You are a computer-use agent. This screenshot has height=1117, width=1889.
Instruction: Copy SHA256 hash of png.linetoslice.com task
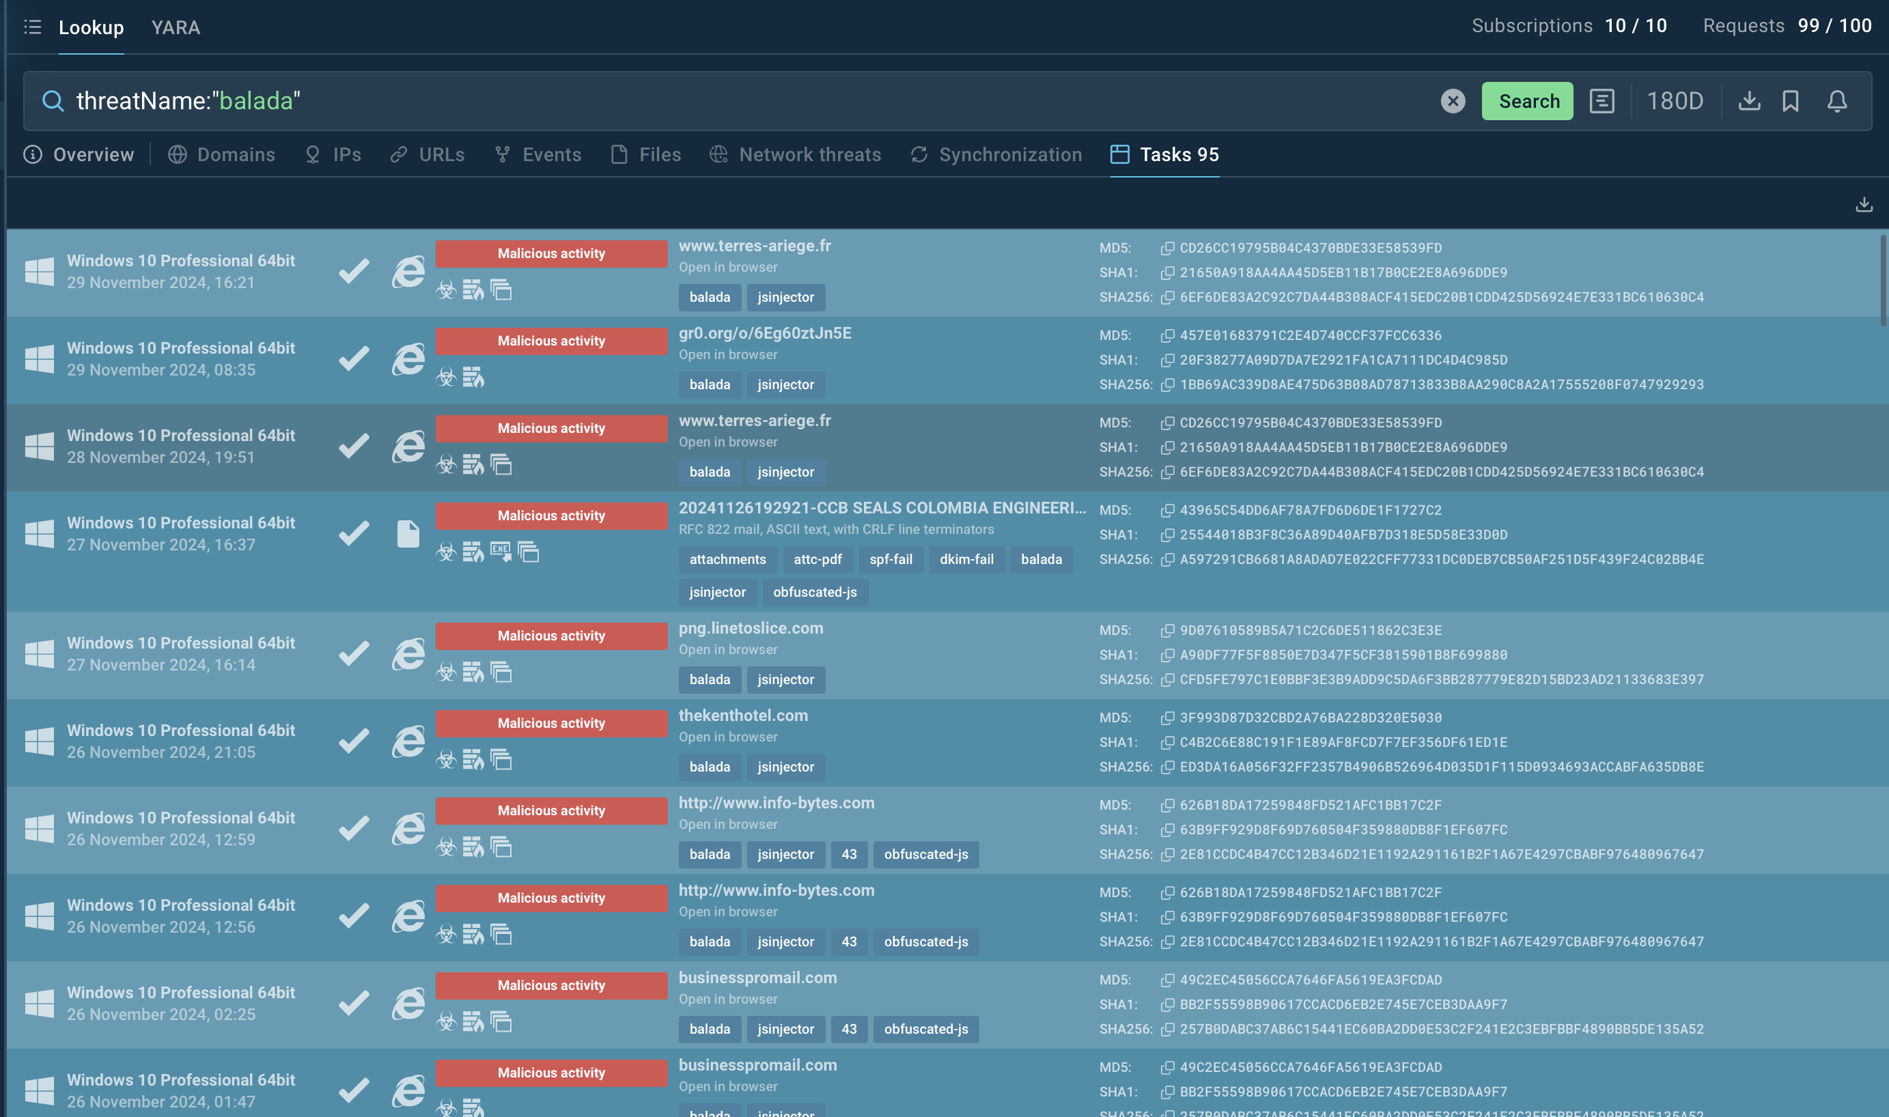tap(1167, 679)
